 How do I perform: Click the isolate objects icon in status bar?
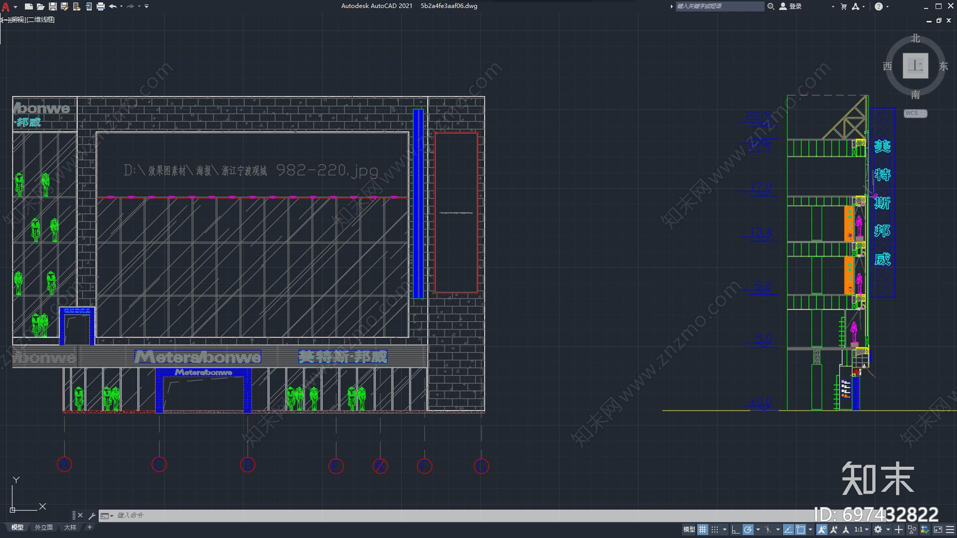912,529
